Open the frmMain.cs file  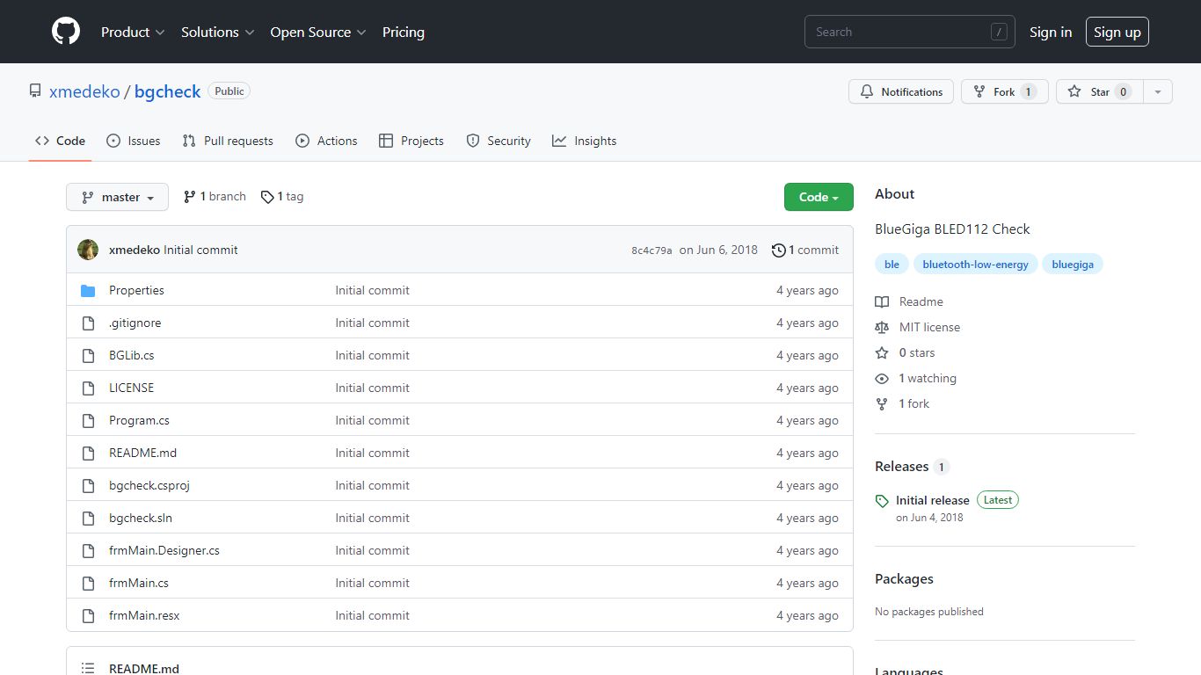coord(139,583)
